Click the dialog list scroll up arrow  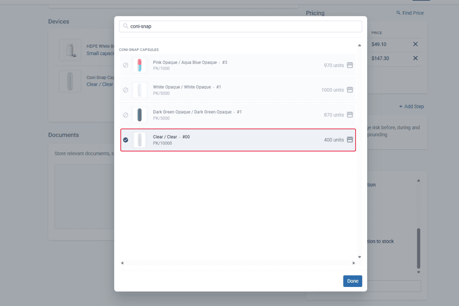[359, 45]
